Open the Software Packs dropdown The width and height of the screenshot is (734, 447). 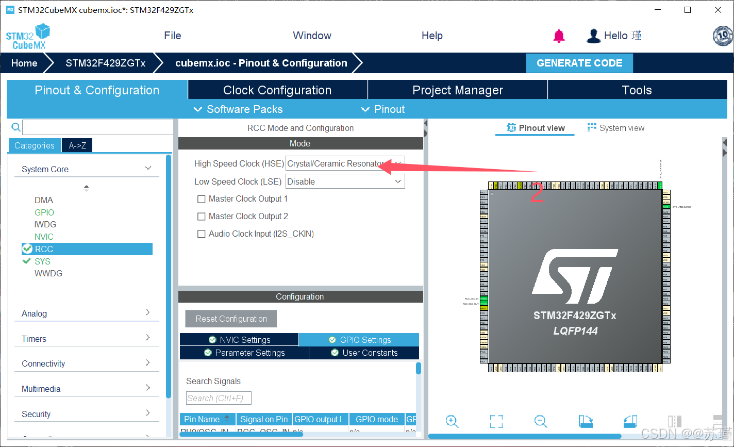238,109
